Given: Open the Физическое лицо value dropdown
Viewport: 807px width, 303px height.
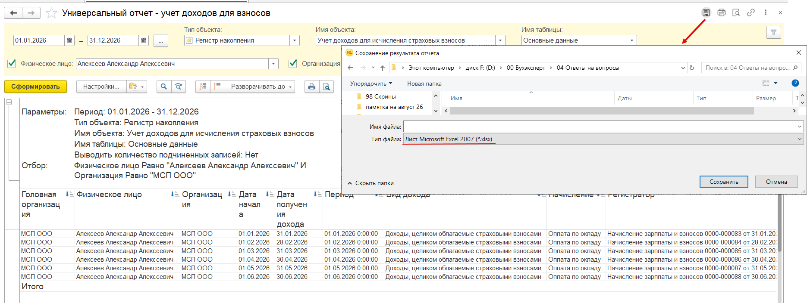Looking at the screenshot, I should (x=273, y=64).
